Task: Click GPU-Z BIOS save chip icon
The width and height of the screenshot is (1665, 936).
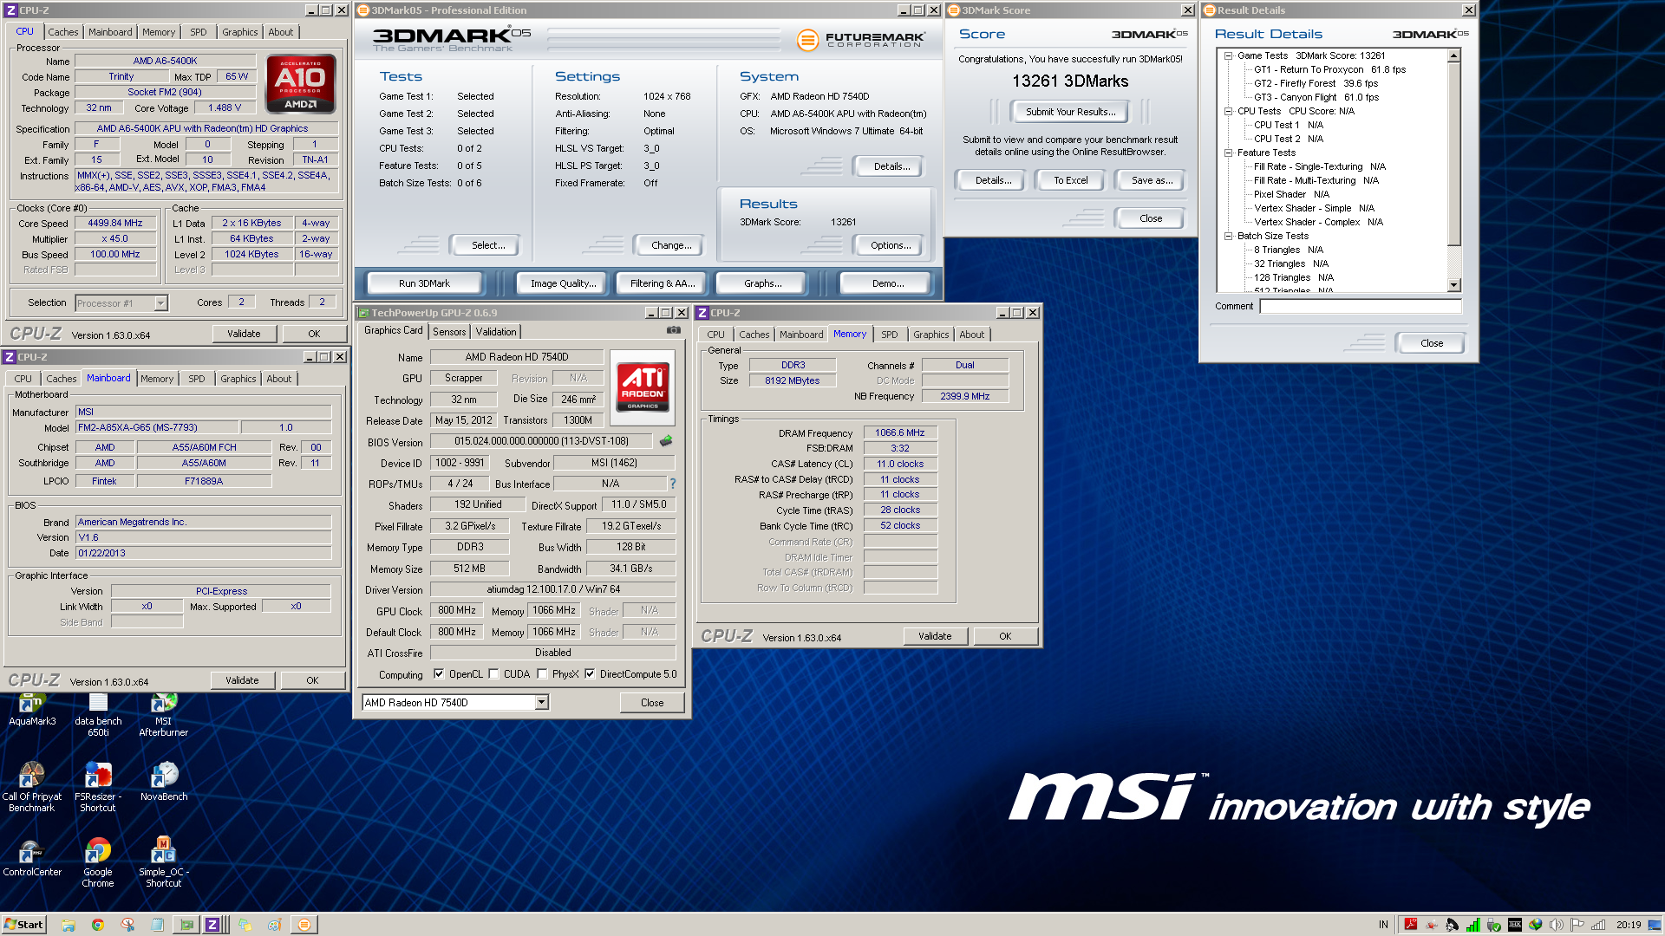Action: pyautogui.click(x=666, y=441)
